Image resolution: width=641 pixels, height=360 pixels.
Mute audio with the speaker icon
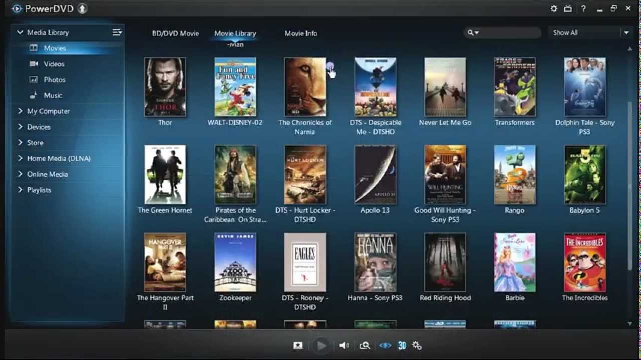[x=344, y=345]
